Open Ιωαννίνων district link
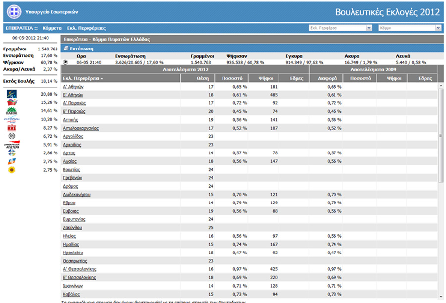Viewport: 446px width, 303px height. 73,286
